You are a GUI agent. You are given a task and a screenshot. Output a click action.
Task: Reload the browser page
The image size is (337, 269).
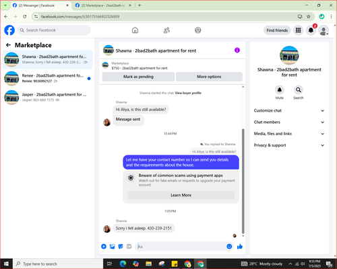[25, 17]
